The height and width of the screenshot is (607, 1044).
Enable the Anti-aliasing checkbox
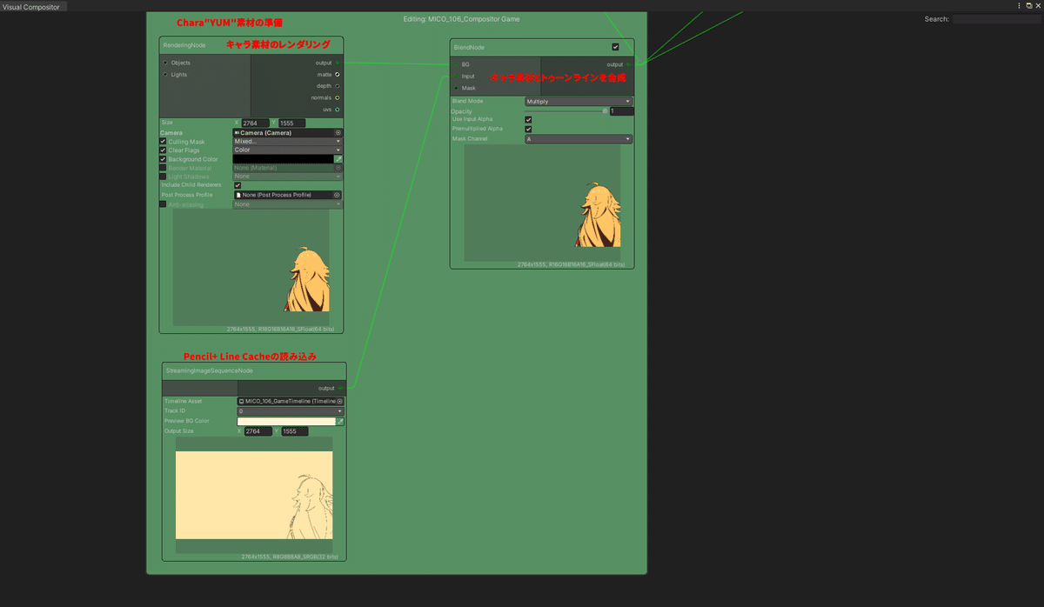coord(163,204)
